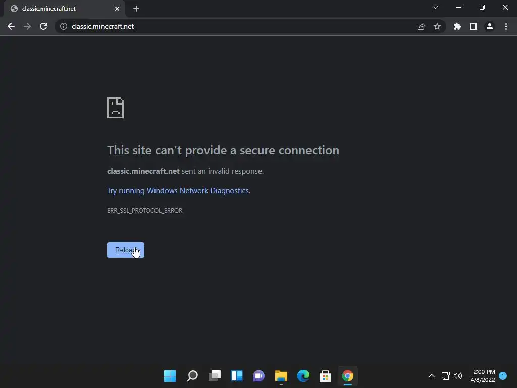Image resolution: width=517 pixels, height=388 pixels.
Task: Open Task View on taskbar
Action: click(x=214, y=376)
